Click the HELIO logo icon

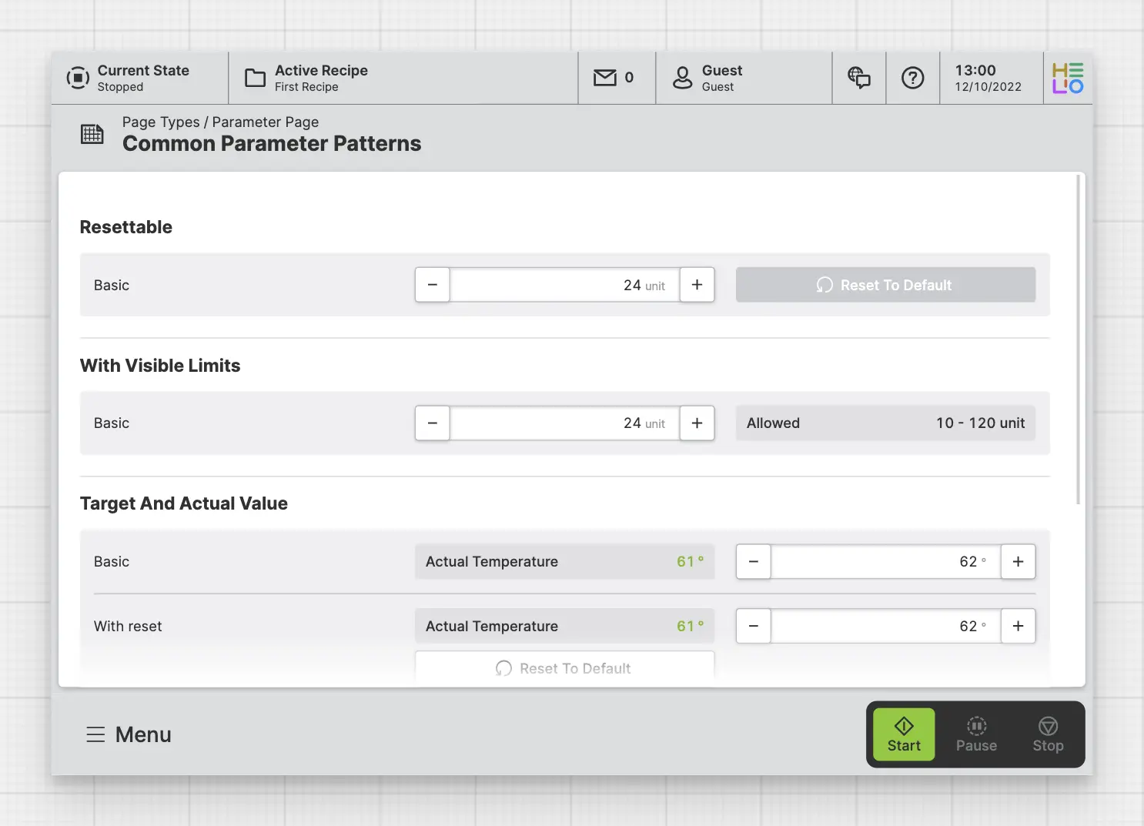pyautogui.click(x=1067, y=78)
